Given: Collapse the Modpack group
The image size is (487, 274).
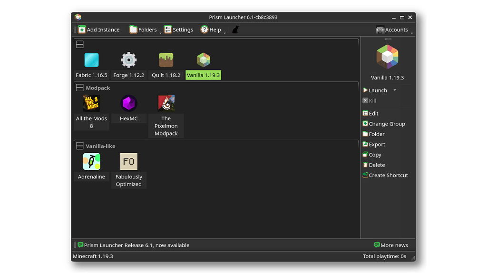Looking at the screenshot, I should click(x=80, y=88).
